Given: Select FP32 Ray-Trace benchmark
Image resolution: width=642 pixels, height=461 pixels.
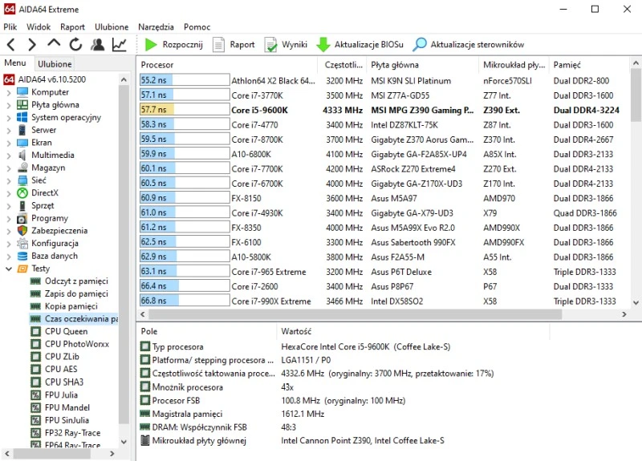Looking at the screenshot, I should coord(72,433).
